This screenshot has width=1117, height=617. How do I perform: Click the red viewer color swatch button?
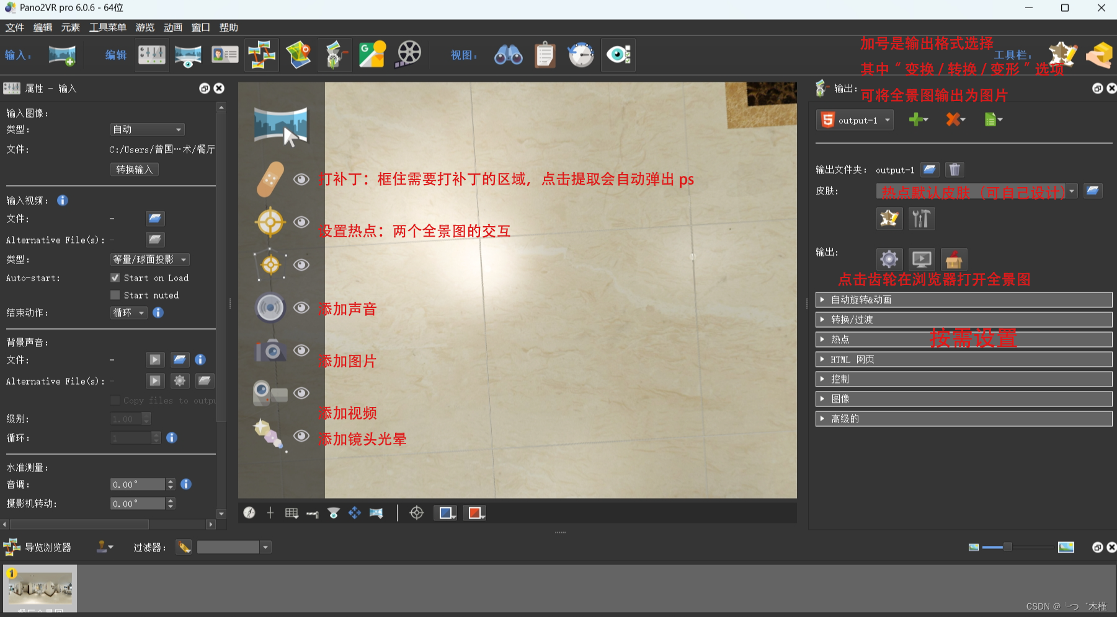point(474,513)
